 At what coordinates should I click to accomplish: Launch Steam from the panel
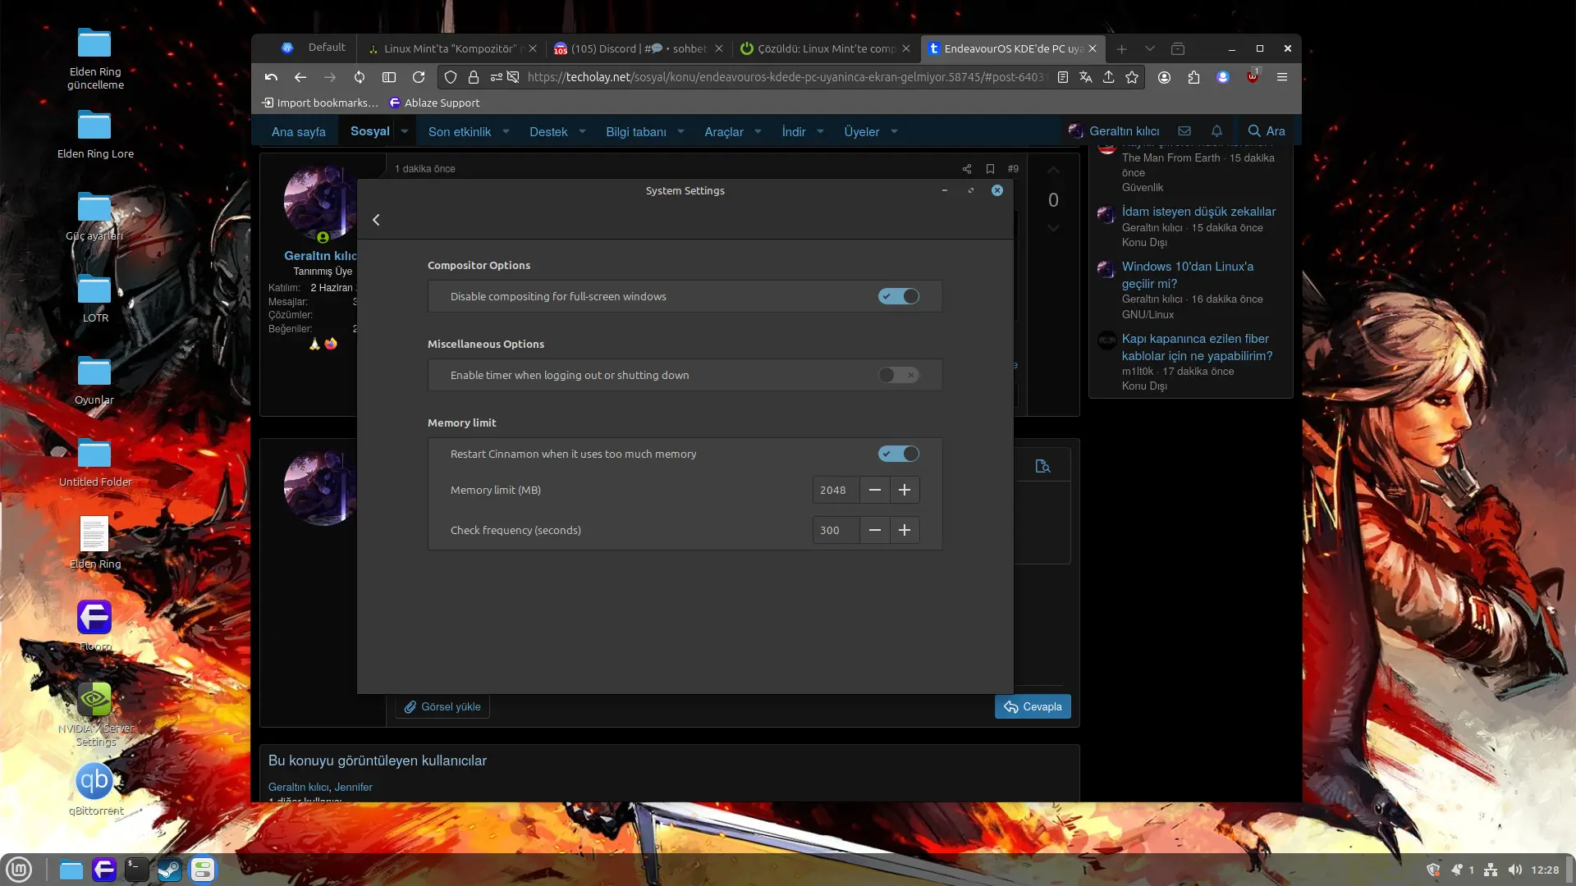[x=169, y=869]
